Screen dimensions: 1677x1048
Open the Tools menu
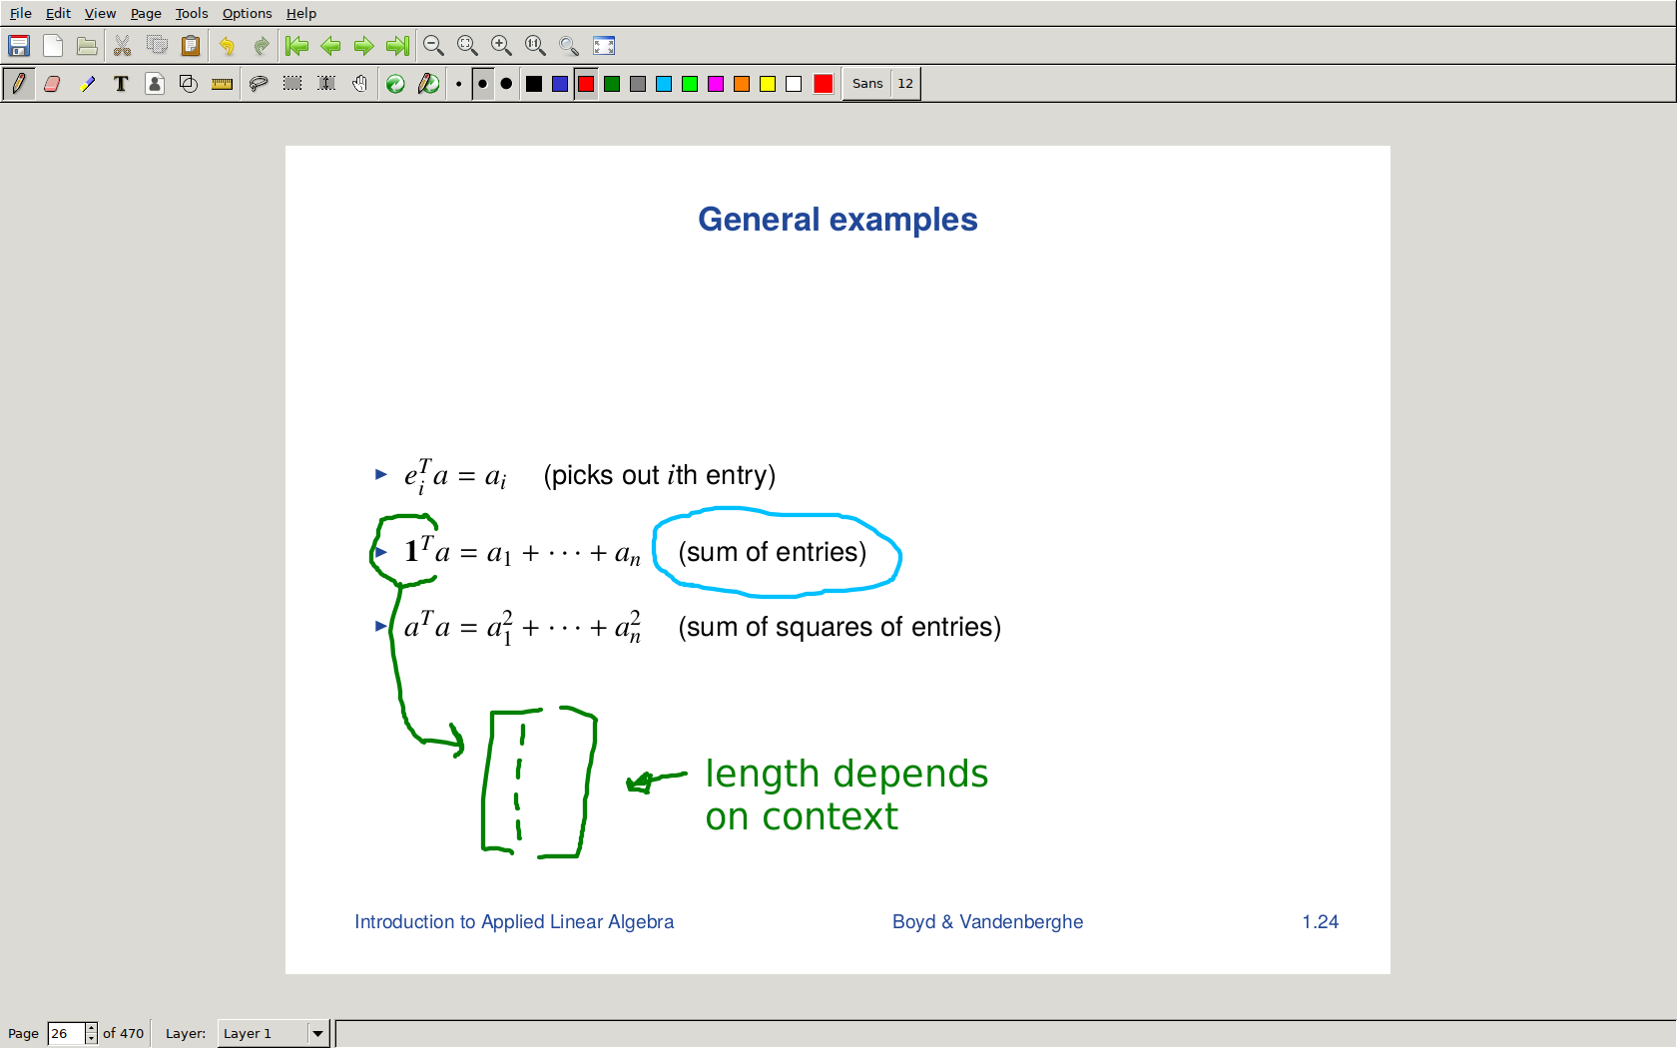[x=191, y=13]
